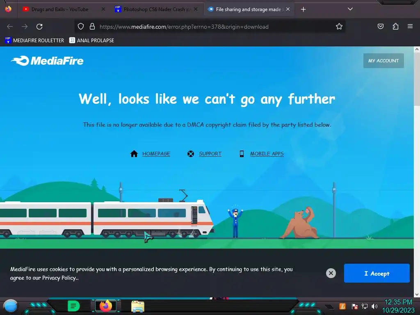Open the Extensions puzzle icon

click(395, 26)
